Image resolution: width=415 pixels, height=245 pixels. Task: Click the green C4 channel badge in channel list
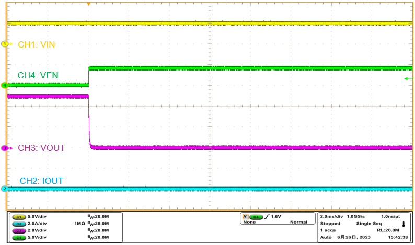[x=19, y=237]
